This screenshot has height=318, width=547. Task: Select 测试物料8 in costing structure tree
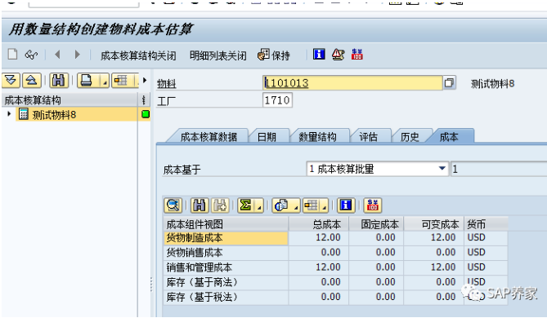pyautogui.click(x=54, y=114)
